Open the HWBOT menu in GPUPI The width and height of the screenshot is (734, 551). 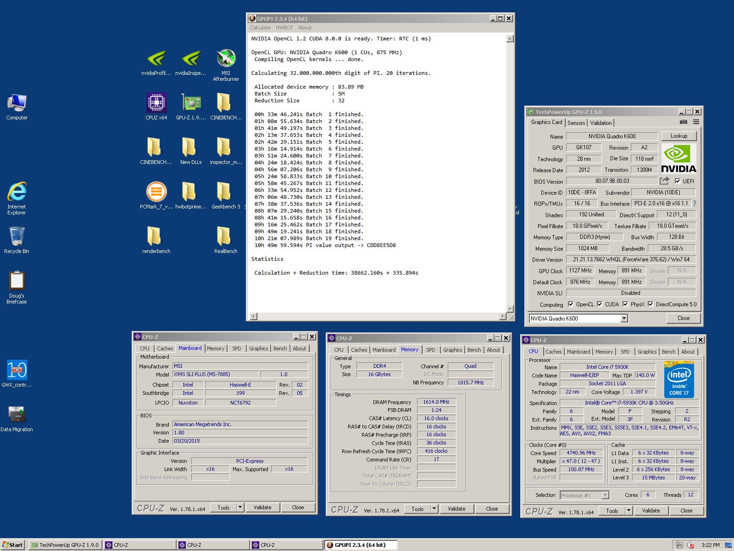click(x=284, y=28)
